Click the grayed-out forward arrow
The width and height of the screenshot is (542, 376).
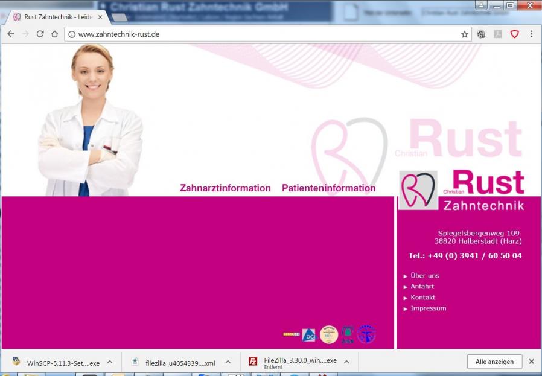click(x=25, y=34)
